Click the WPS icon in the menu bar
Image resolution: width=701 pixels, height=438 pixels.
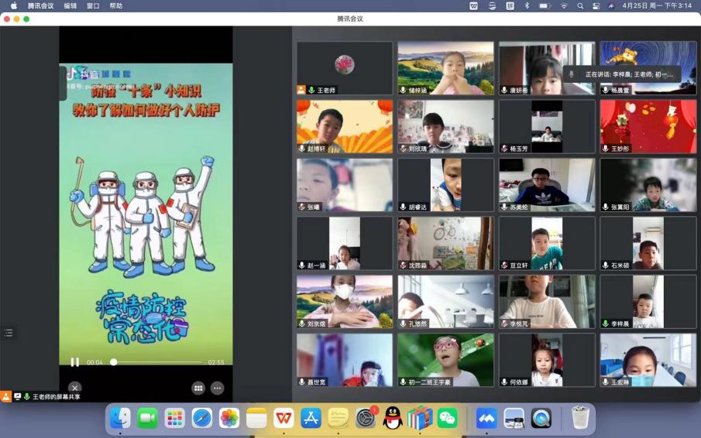pos(474,6)
